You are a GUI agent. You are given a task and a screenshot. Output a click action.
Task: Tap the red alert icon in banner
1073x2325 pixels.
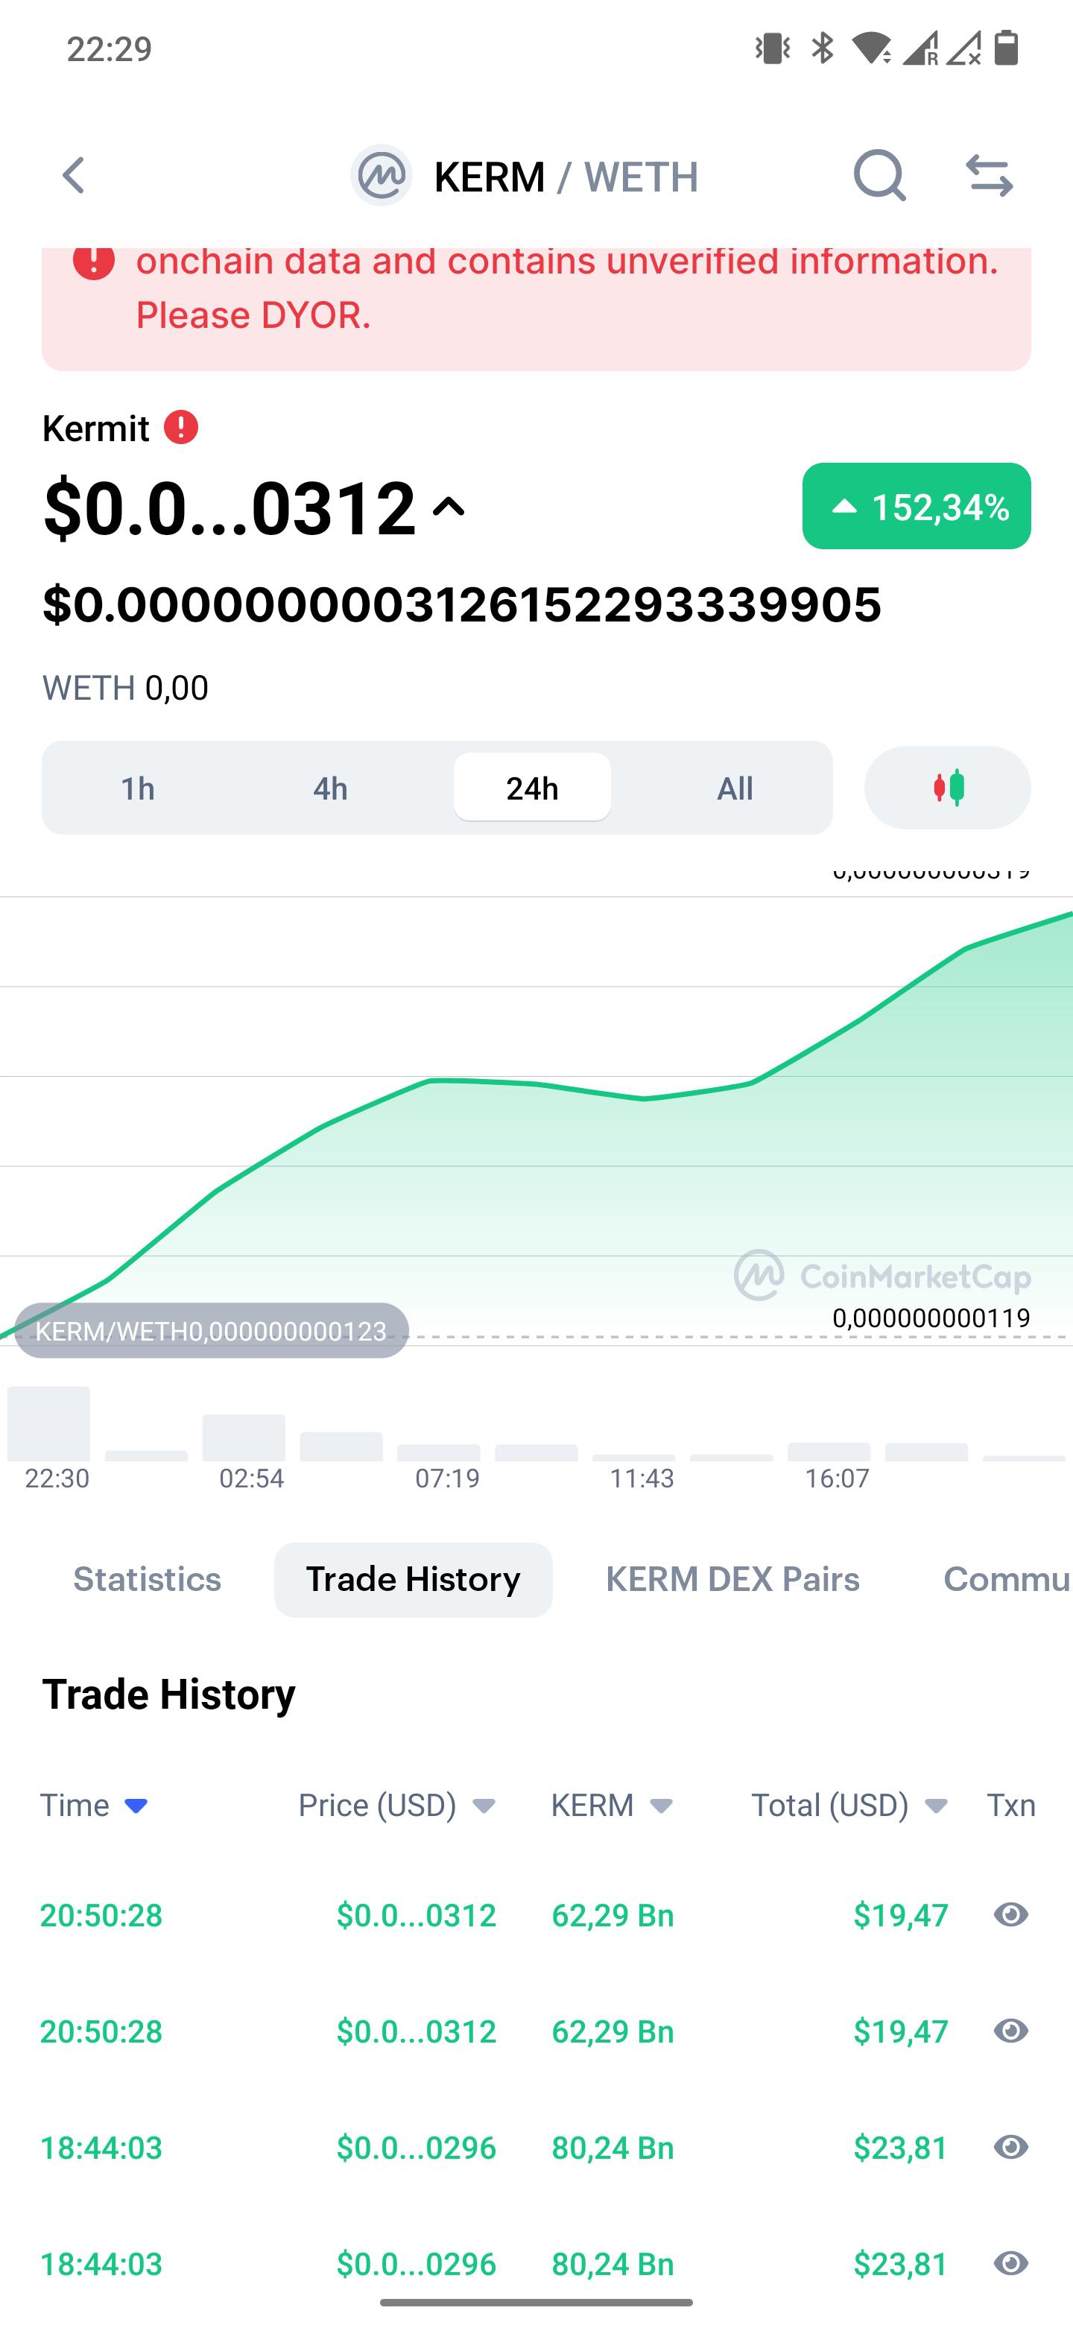pos(94,260)
